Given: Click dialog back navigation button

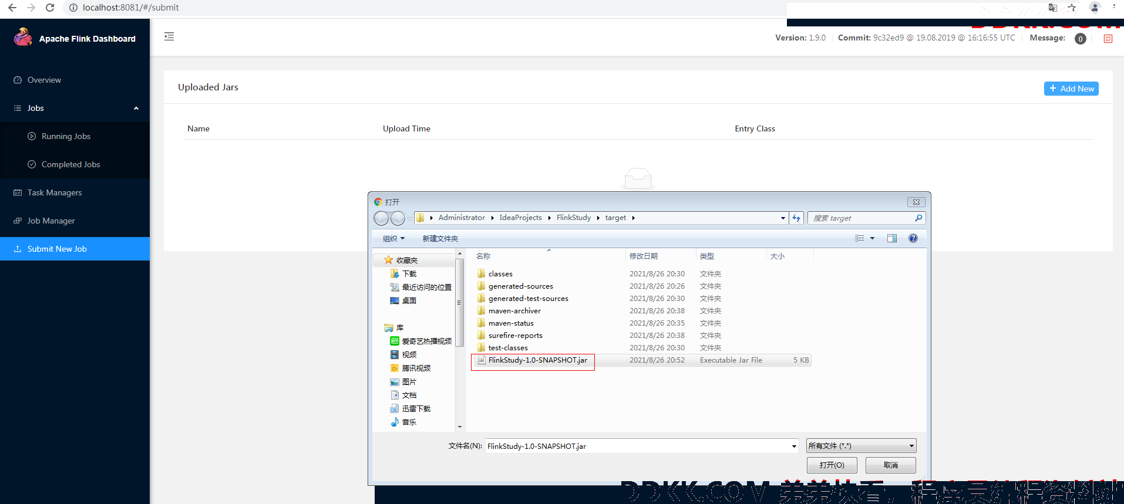Looking at the screenshot, I should point(381,218).
